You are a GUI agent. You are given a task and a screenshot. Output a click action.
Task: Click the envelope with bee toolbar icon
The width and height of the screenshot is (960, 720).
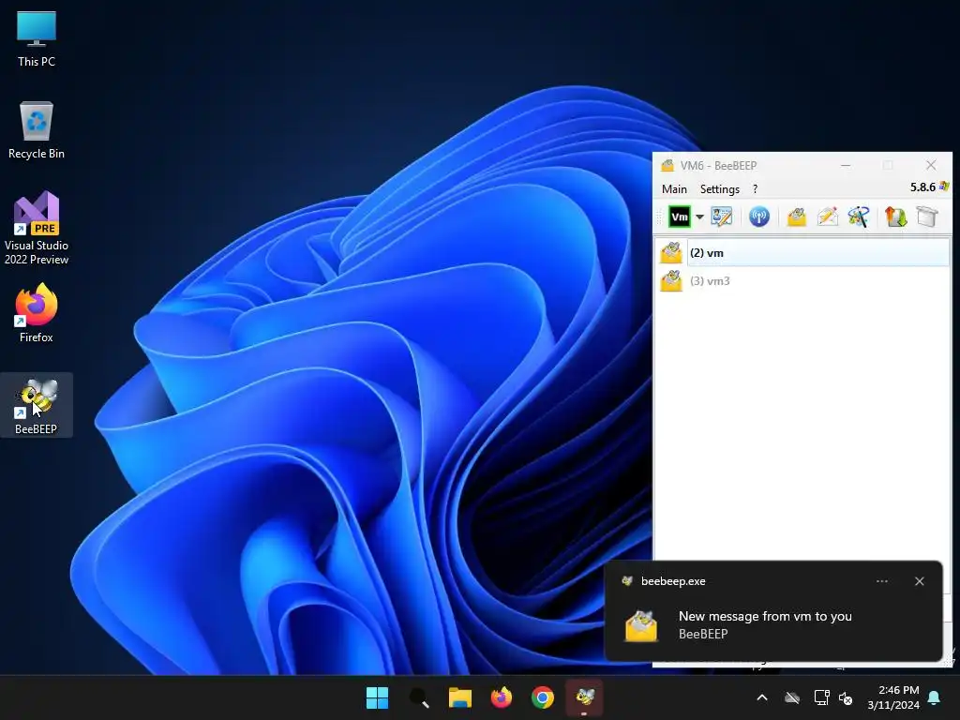pyautogui.click(x=796, y=217)
